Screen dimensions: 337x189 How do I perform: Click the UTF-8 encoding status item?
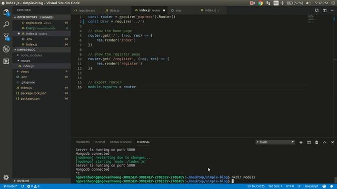[x=290, y=186]
